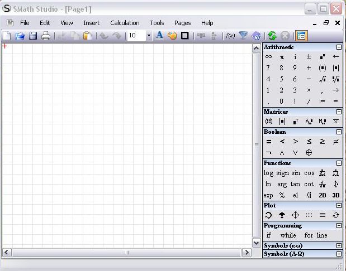Open the f(x) function insert dialog
This screenshot has height=271, width=346.
[230, 36]
